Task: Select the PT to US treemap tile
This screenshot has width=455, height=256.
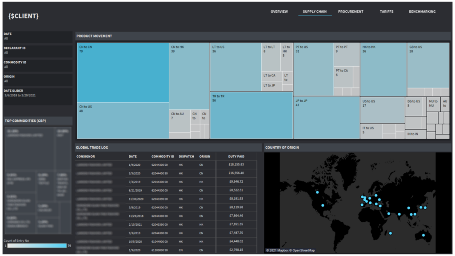Action: [x=313, y=69]
